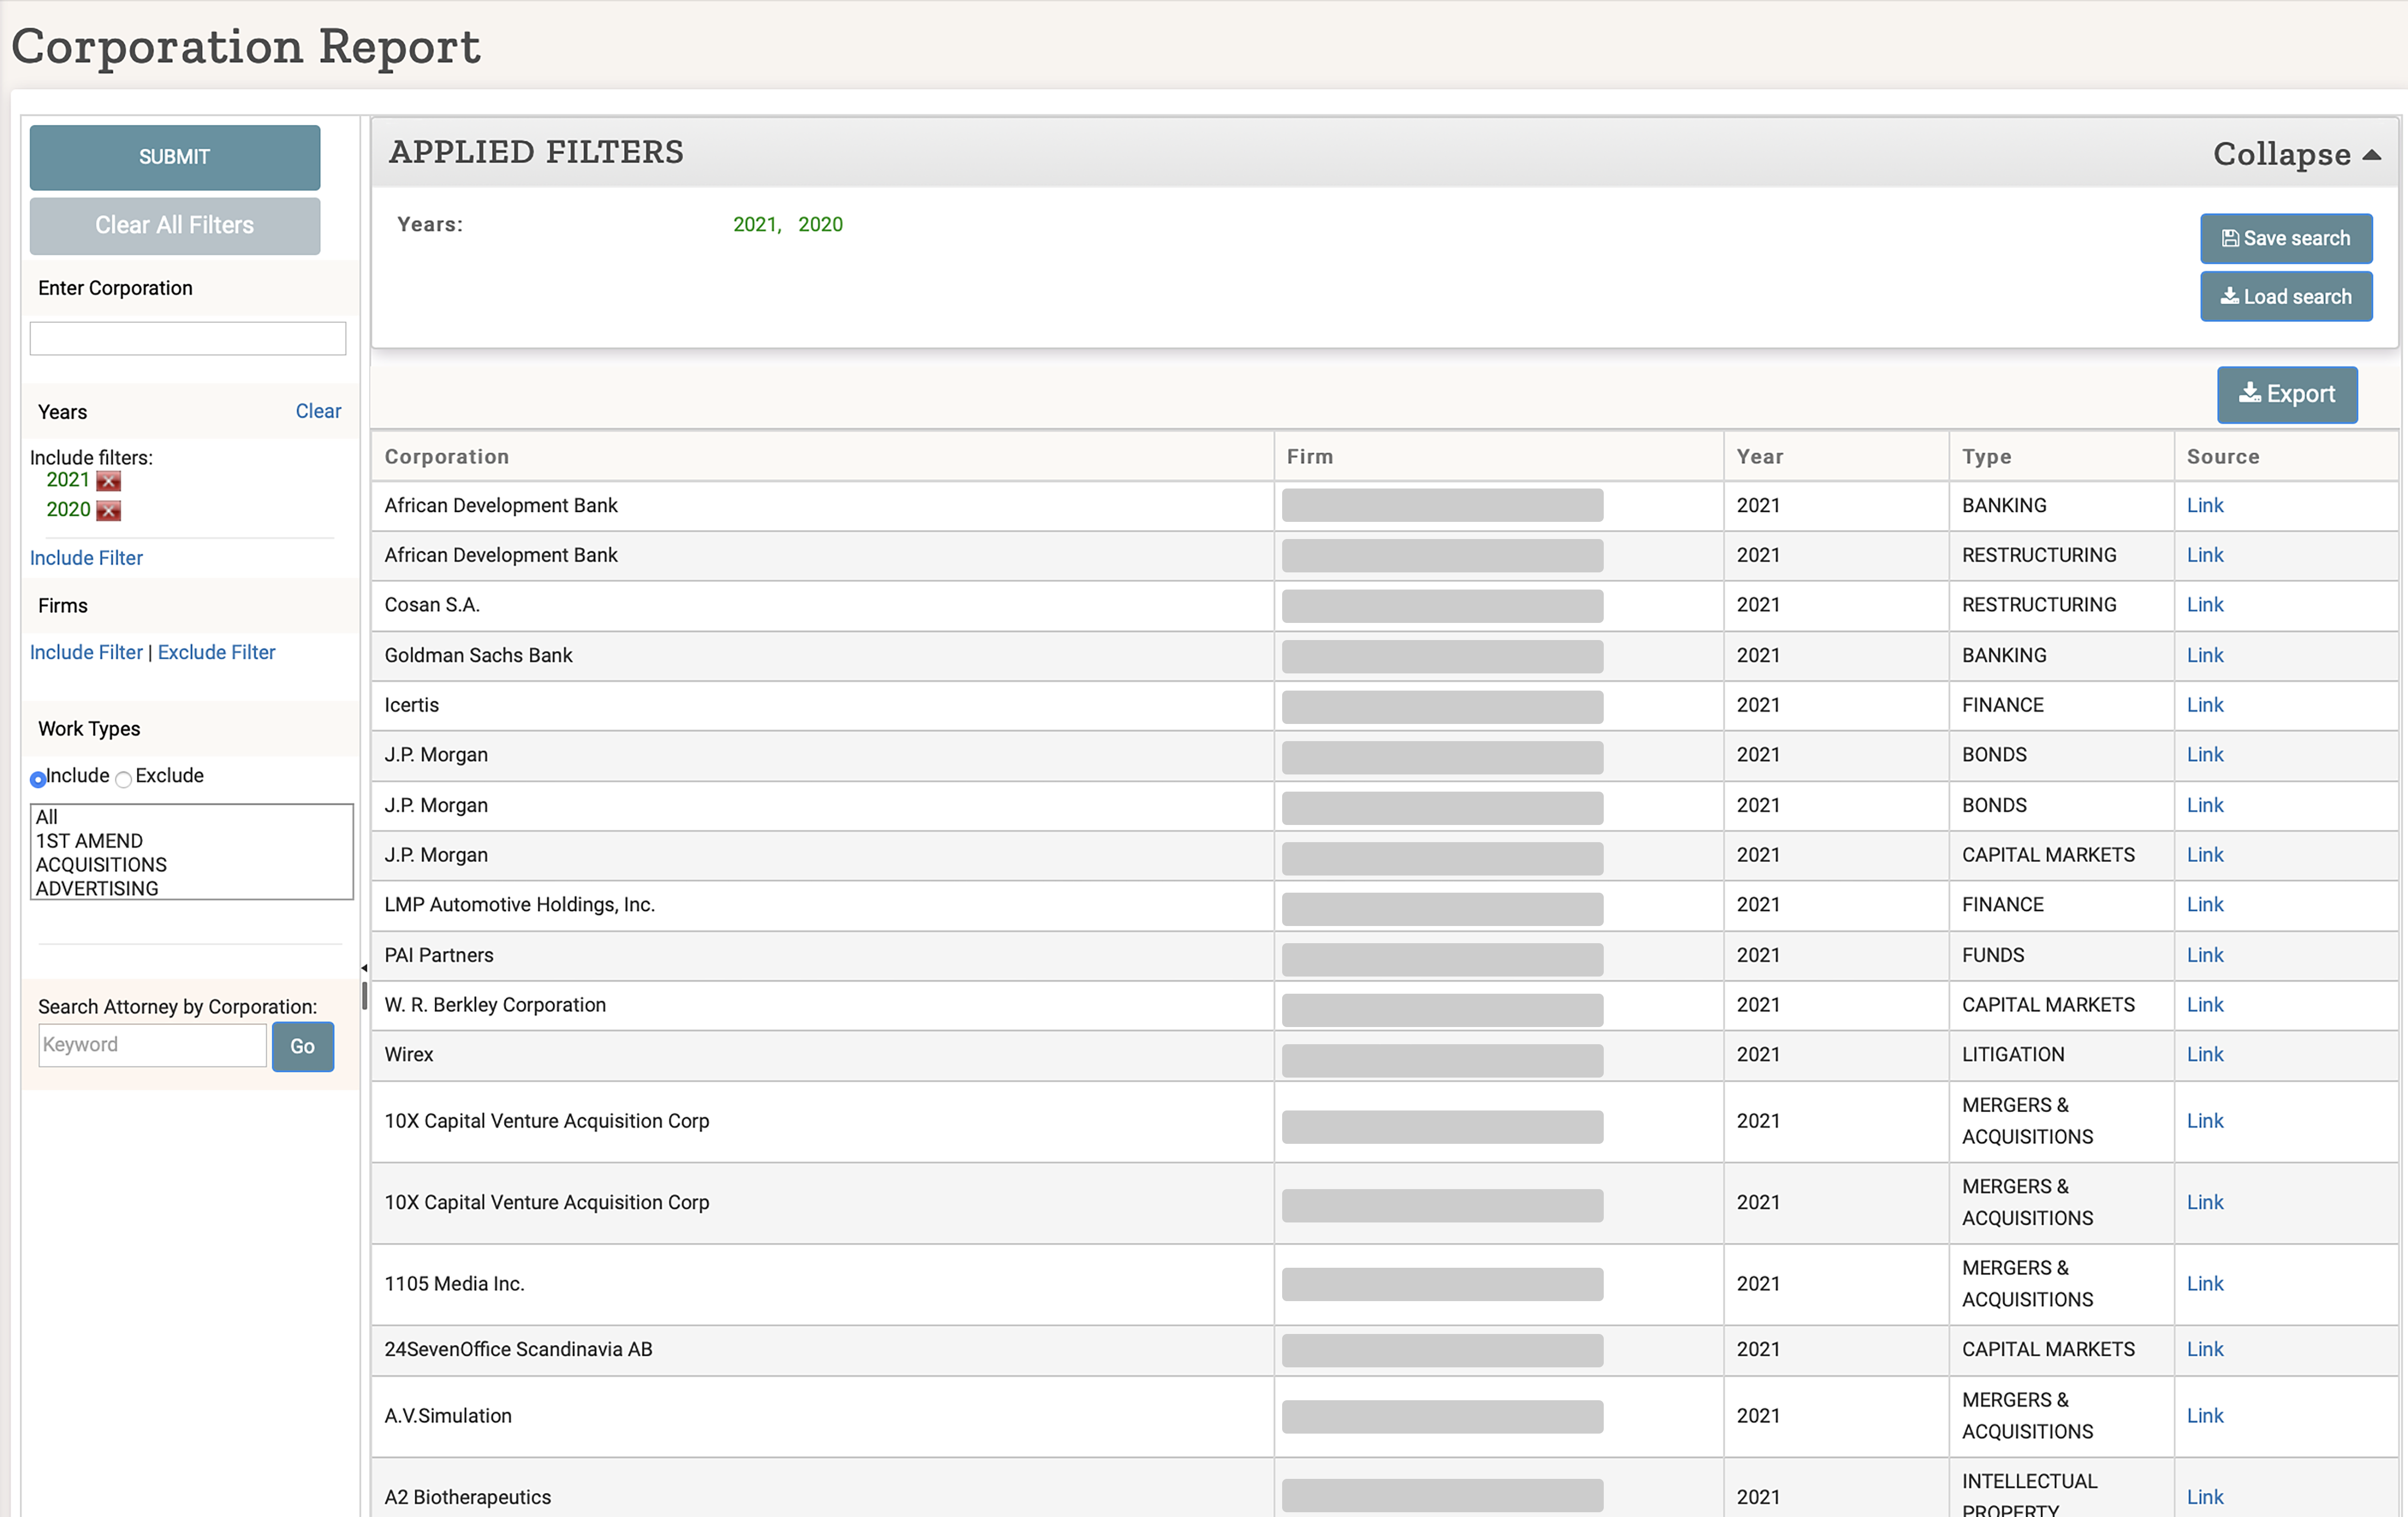
Task: Open source Link for A.V.Simulation
Action: pos(2205,1416)
